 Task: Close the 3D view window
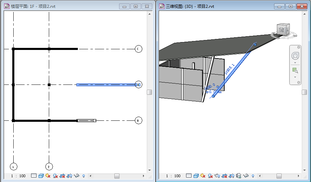point(302,6)
